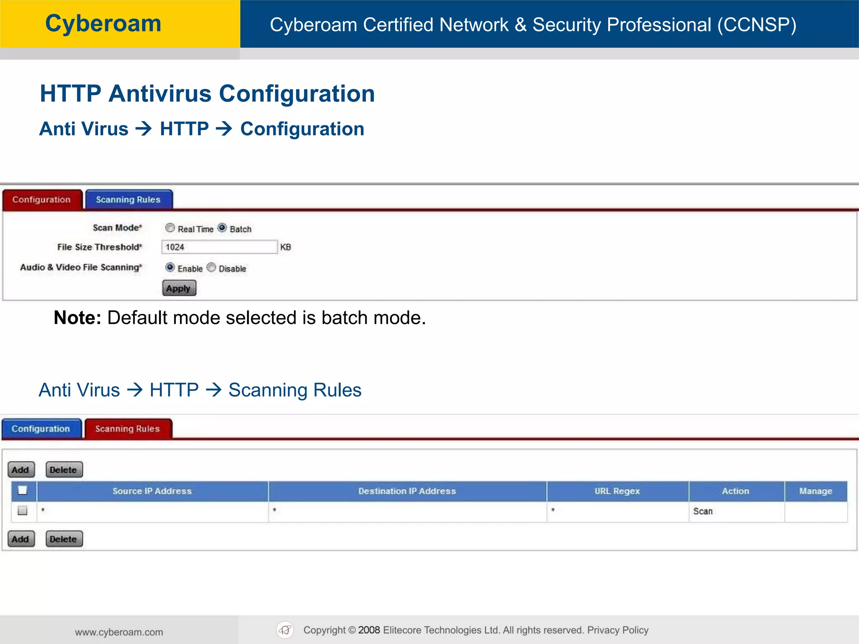Click the Source IP Address column header
The width and height of the screenshot is (859, 644).
pos(152,491)
